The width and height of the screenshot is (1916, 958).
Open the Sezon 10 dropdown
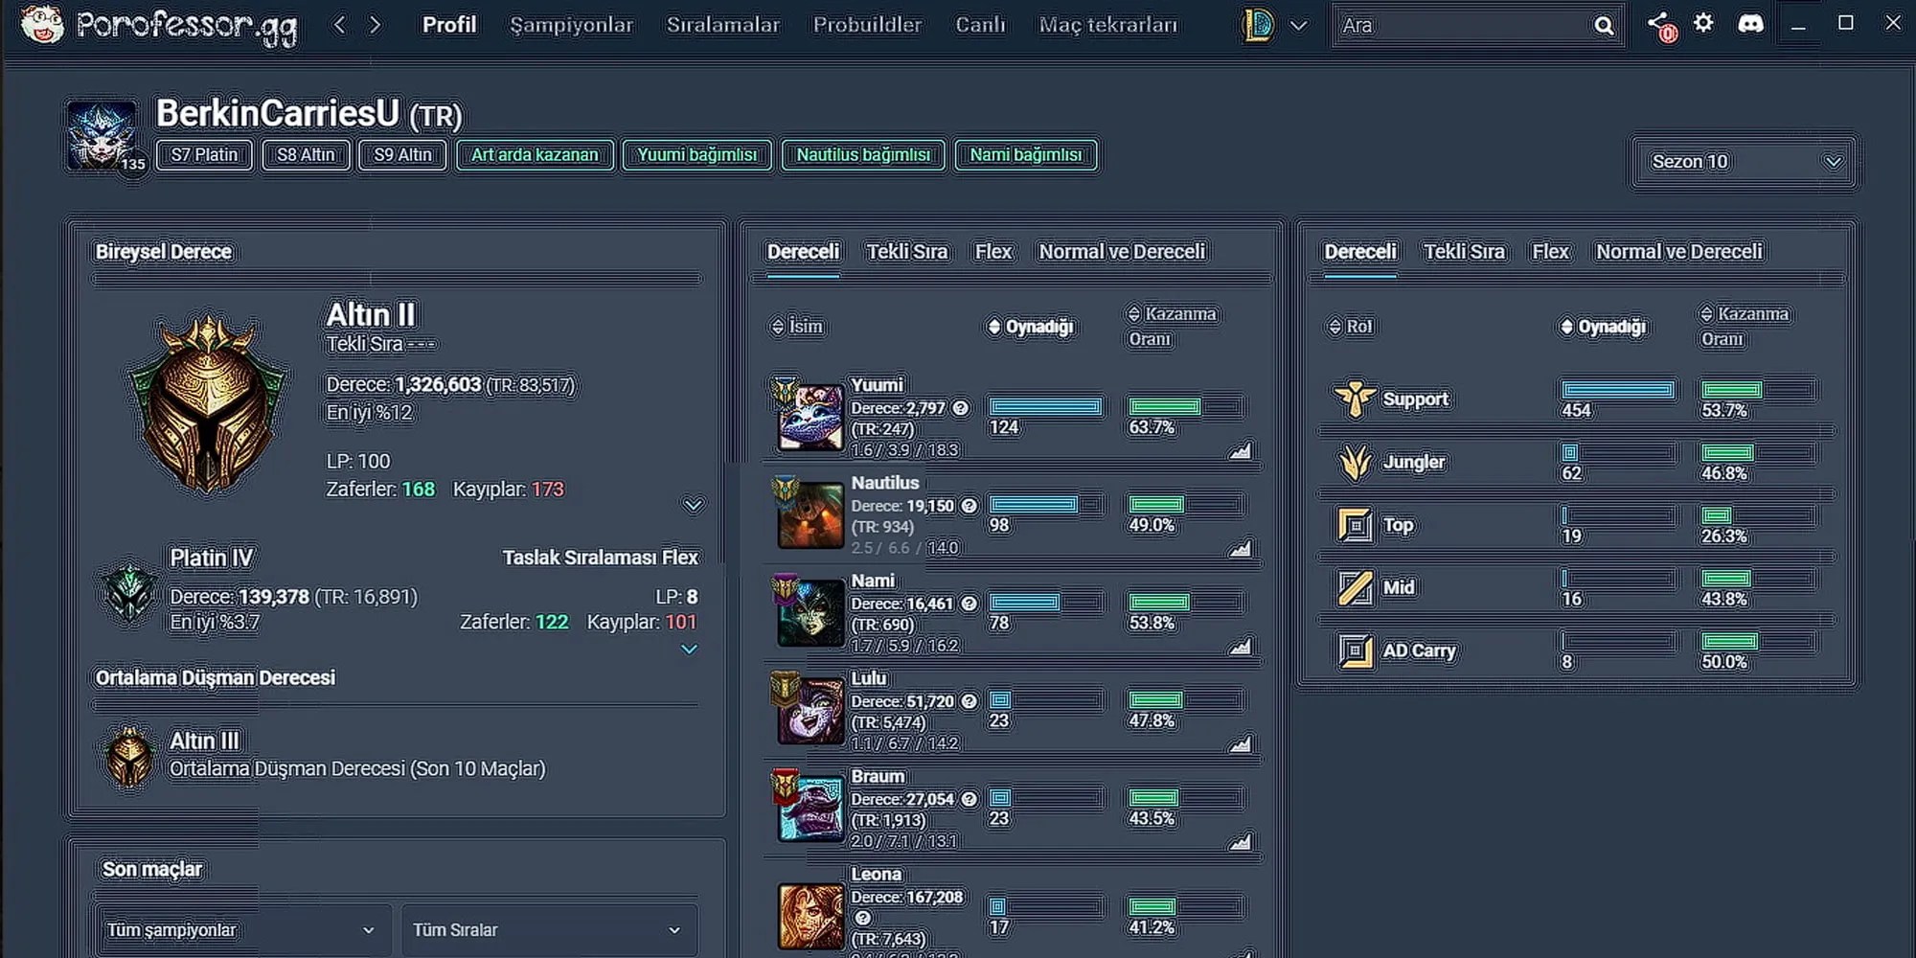(1745, 162)
